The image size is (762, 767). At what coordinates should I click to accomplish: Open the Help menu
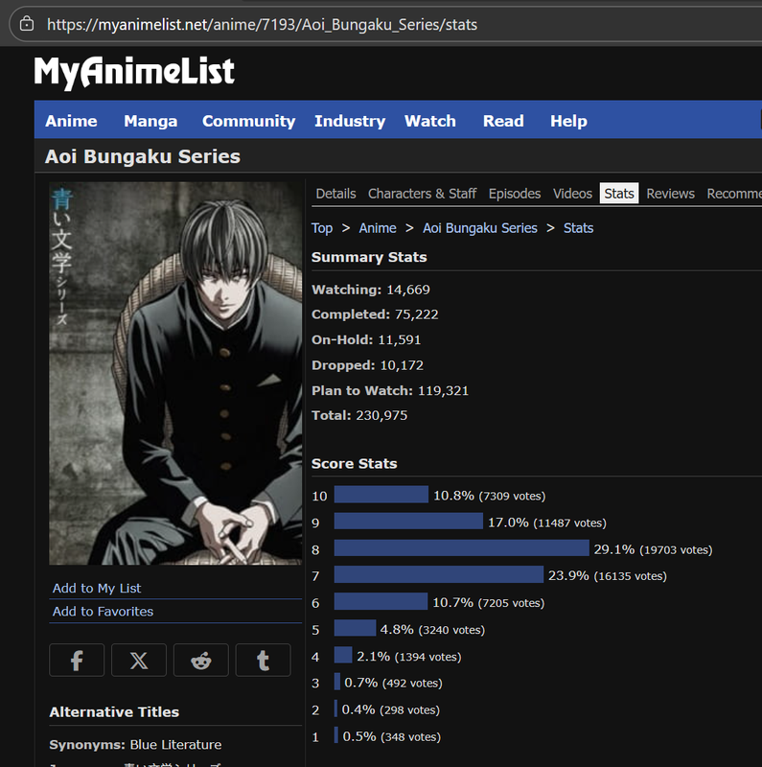tap(568, 121)
